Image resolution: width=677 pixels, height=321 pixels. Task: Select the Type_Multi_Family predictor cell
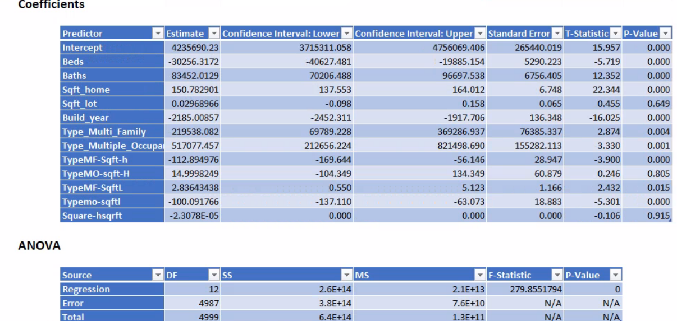(112, 132)
